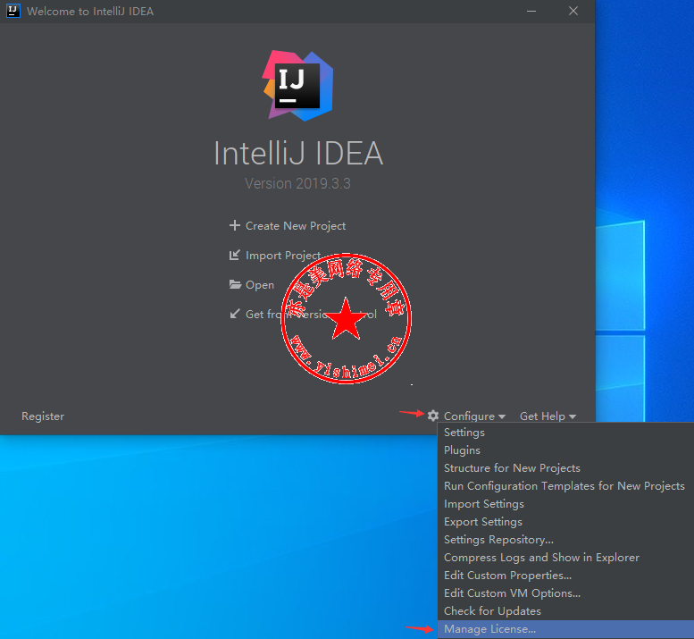The image size is (694, 639).
Task: Select Plugins in the Configure menu
Action: (565, 450)
